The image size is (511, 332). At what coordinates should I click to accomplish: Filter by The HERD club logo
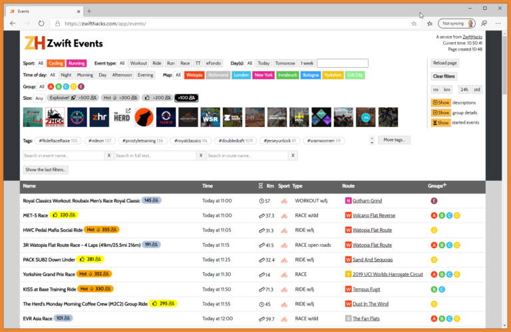coord(122,117)
